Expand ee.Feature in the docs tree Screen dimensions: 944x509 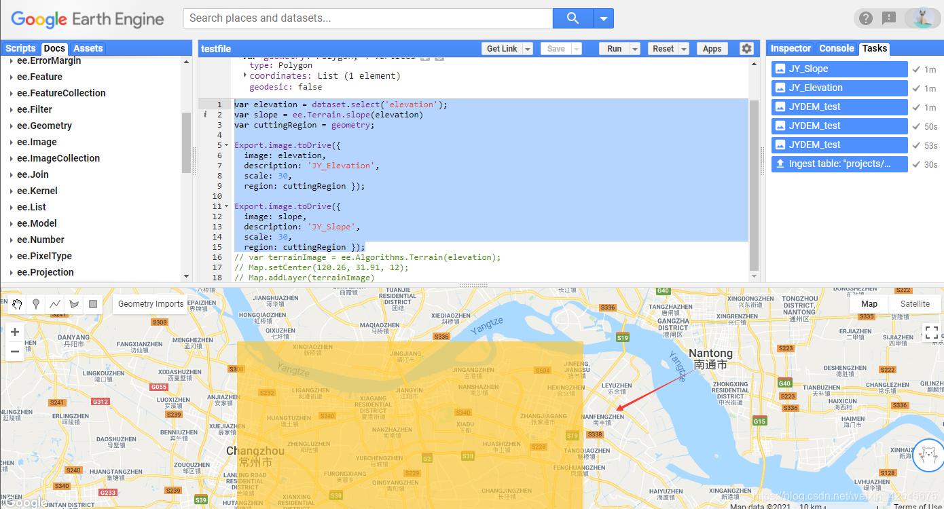(12, 77)
